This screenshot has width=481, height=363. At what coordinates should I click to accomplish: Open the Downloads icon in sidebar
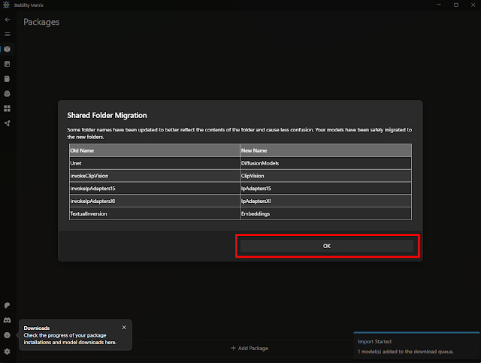click(8, 335)
